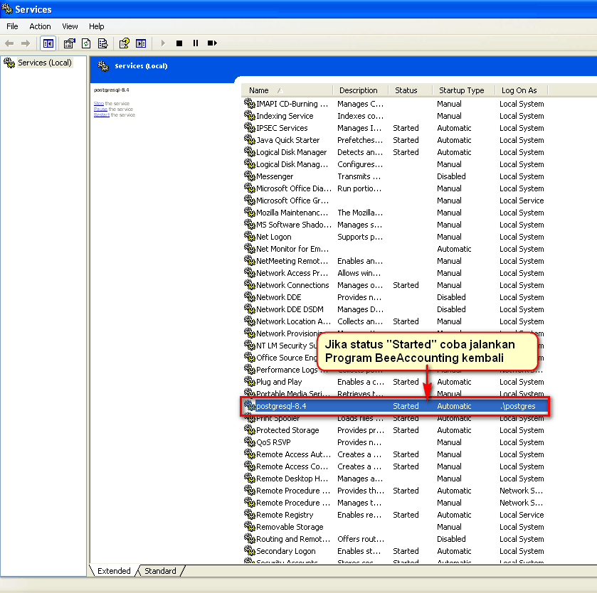Select the Network Connections service name

(292, 285)
